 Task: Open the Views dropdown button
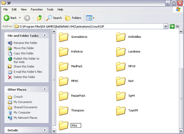click(x=90, y=18)
